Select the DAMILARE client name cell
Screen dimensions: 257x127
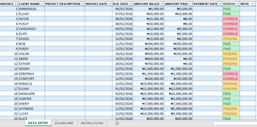[31, 94]
